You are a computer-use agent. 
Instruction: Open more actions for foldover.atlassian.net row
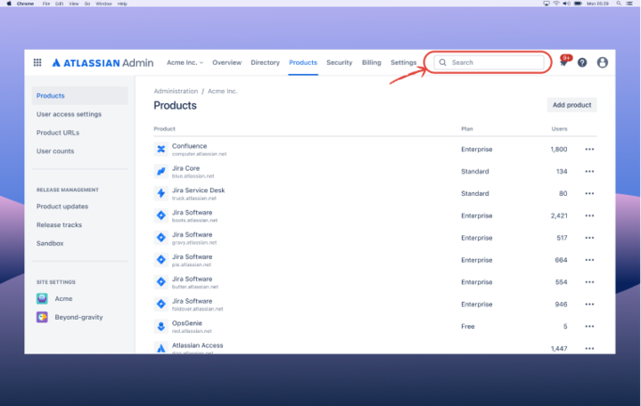click(x=589, y=304)
